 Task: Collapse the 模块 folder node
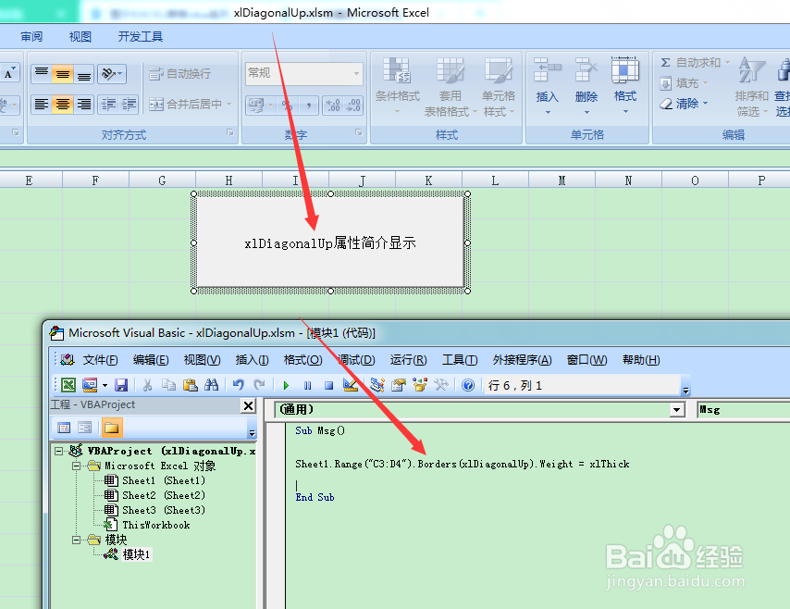[x=76, y=540]
